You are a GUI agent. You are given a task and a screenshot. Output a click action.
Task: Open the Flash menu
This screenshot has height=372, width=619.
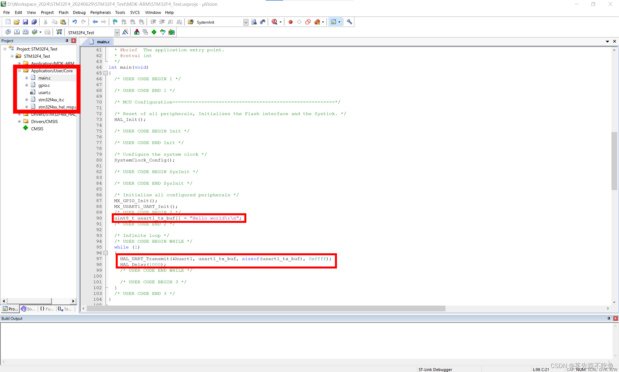click(63, 12)
